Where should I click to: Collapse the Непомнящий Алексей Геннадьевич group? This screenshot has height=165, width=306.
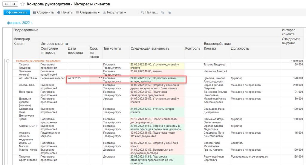click(x=8, y=61)
